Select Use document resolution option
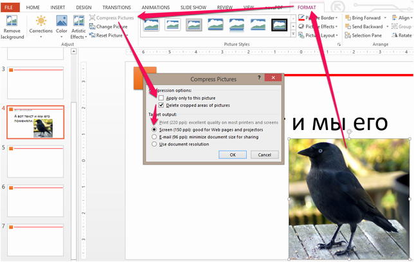Image resolution: width=414 pixels, height=262 pixels. pos(154,144)
